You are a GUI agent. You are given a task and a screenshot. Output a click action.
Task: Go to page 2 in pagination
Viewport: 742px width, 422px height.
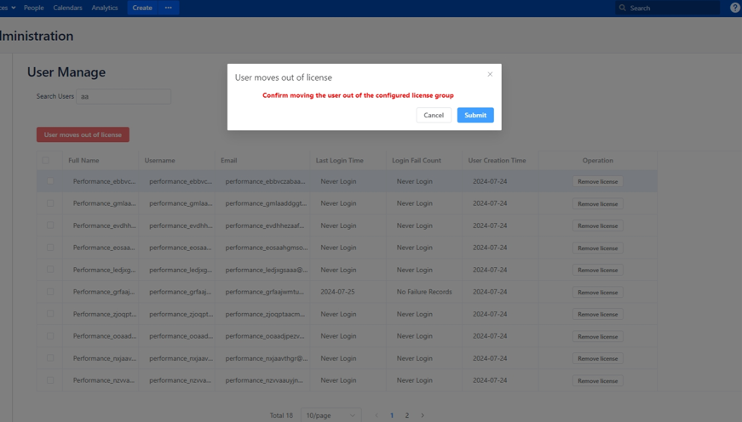(407, 415)
